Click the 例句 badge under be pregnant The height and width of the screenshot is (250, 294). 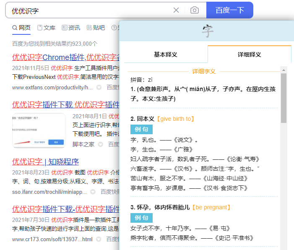click(141, 218)
